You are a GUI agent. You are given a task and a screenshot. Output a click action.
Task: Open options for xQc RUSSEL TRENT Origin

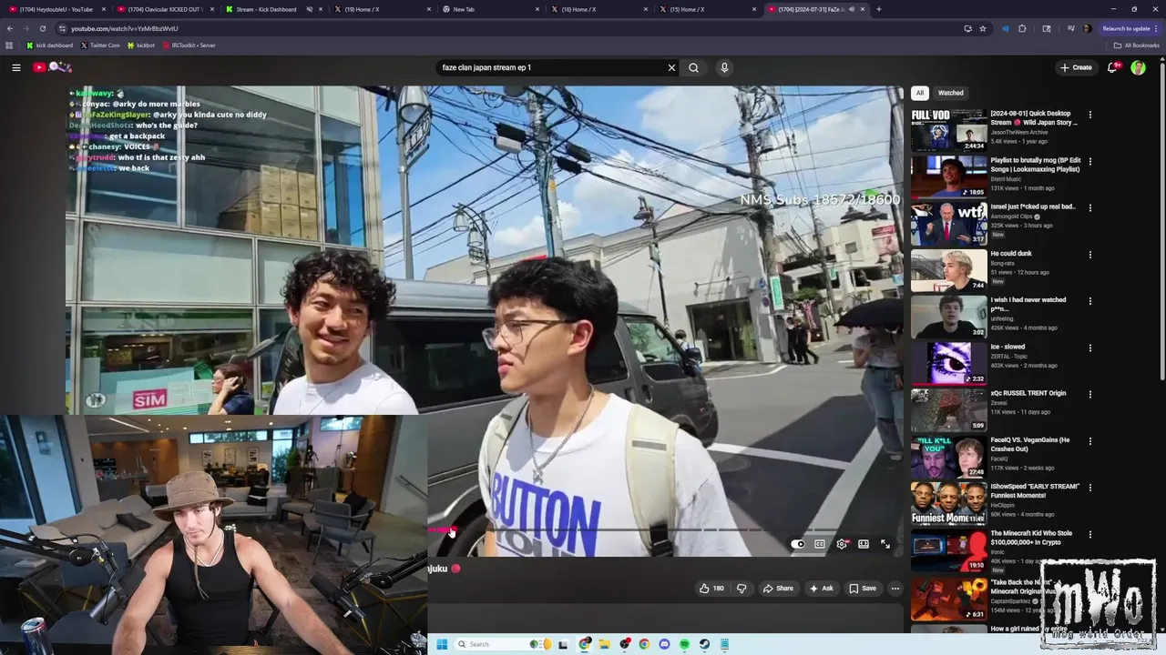[x=1089, y=394]
